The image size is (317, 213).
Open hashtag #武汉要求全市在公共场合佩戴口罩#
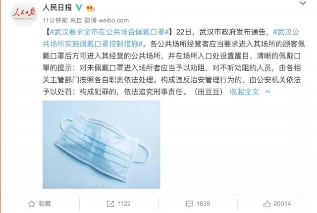point(109,32)
